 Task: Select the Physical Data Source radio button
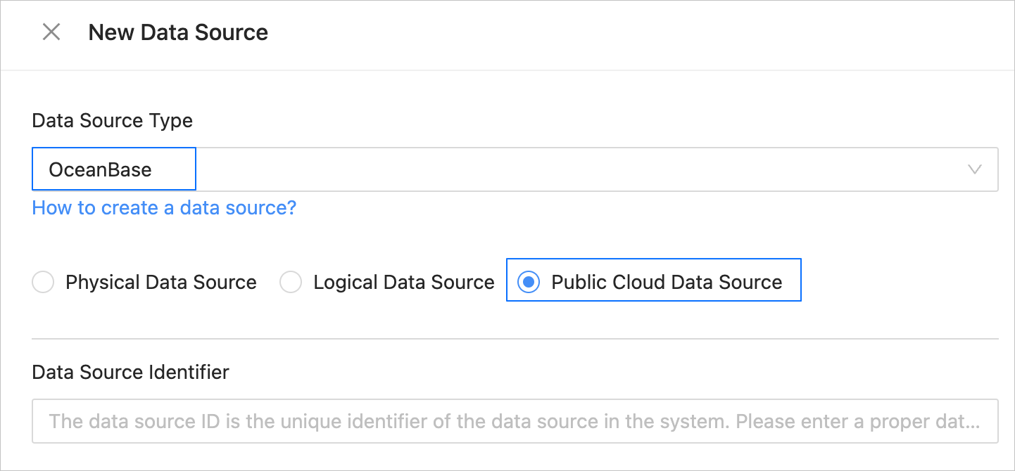pyautogui.click(x=42, y=281)
